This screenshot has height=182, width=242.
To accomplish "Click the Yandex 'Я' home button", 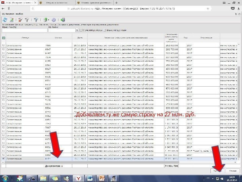I will coord(9,9).
